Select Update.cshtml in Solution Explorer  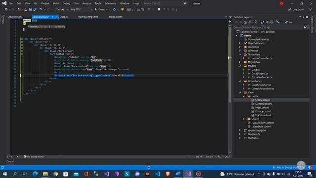coord(263,115)
